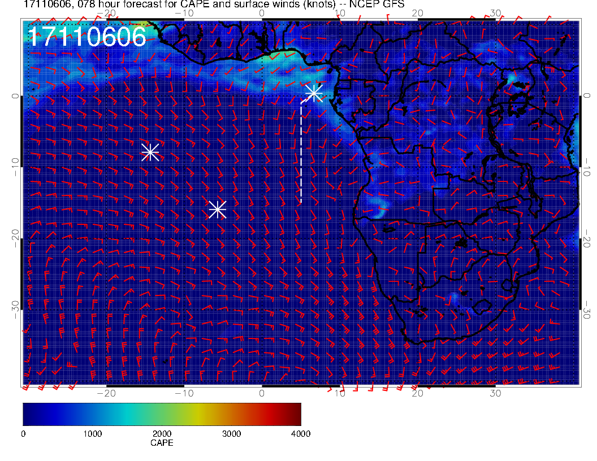Screen dimensions: 597x461
Task: Click the -10 latitude label on left axis
Action: pos(15,167)
